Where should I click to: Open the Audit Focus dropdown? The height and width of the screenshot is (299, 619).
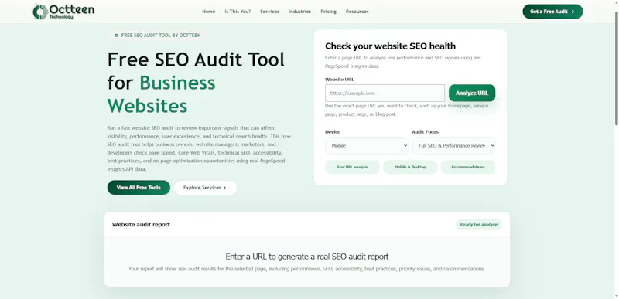pyautogui.click(x=454, y=145)
